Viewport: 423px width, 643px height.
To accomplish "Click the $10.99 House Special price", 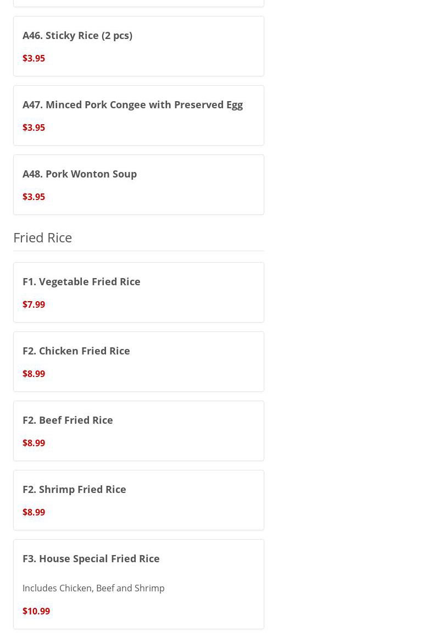I will click(x=36, y=611).
